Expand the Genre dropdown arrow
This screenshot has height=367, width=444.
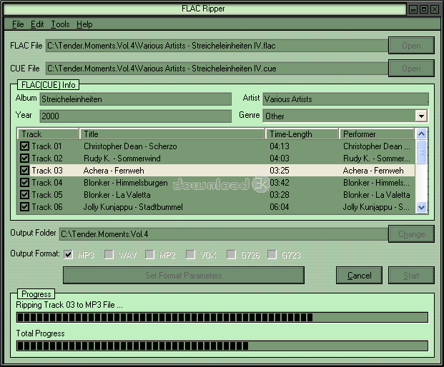pos(421,116)
